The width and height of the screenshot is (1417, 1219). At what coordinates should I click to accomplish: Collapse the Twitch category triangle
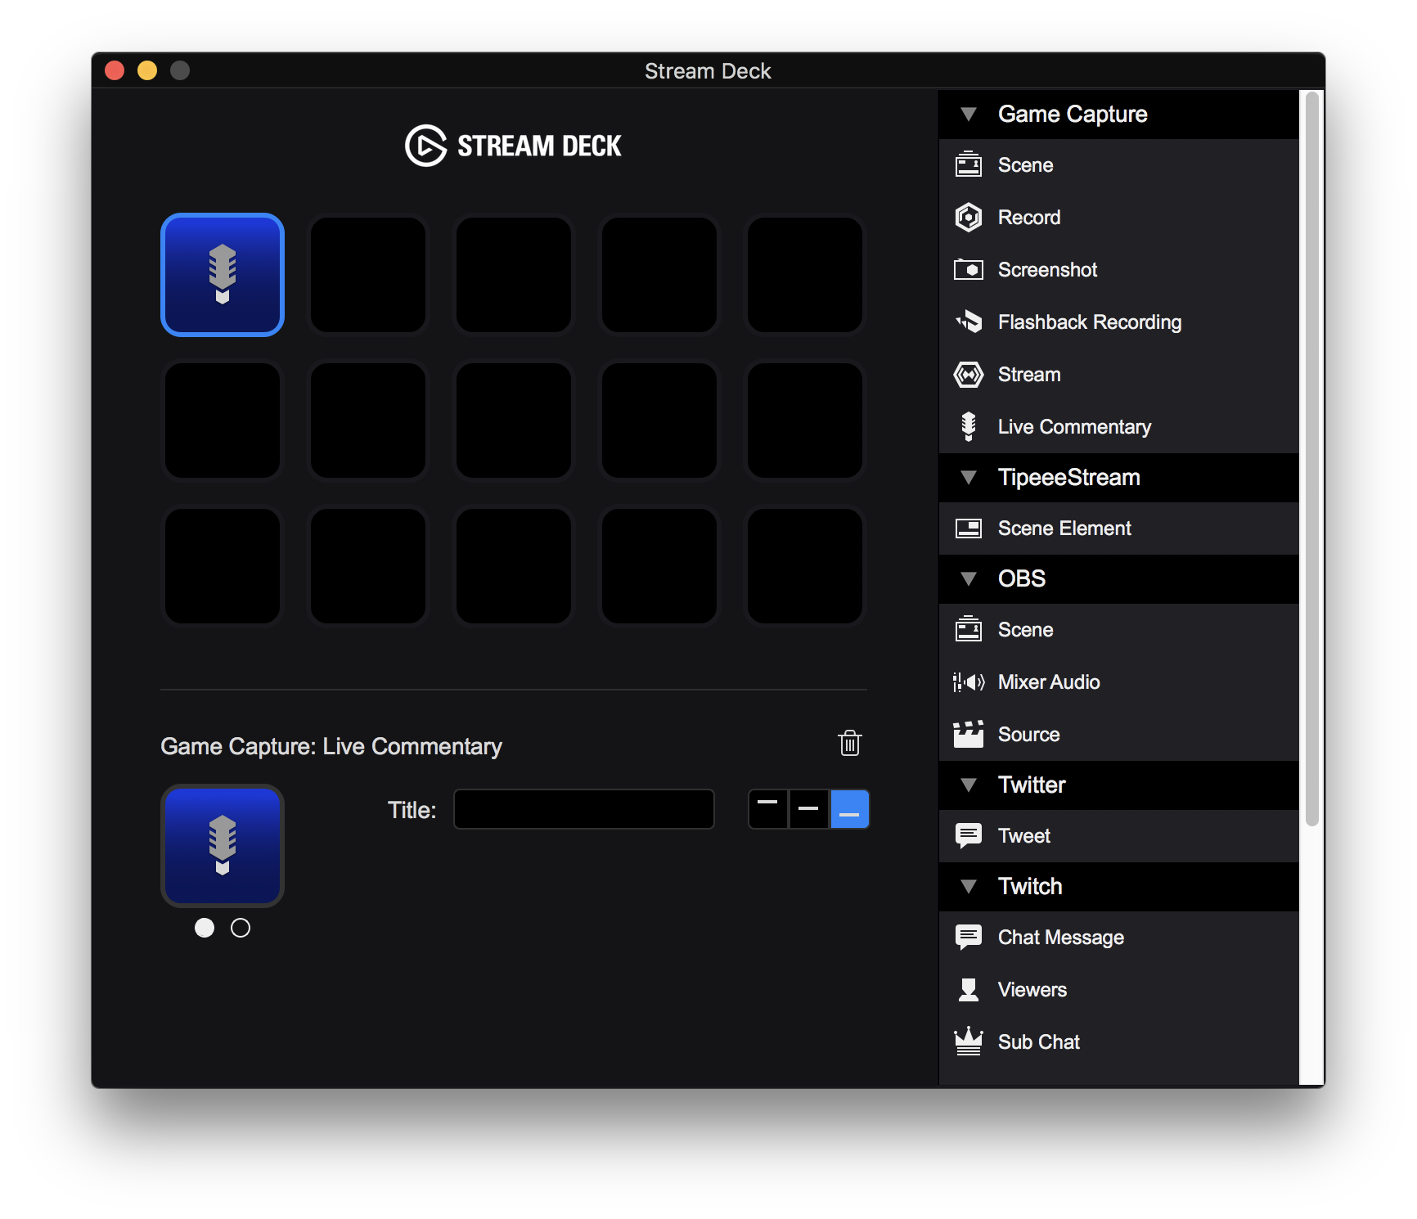tap(969, 887)
